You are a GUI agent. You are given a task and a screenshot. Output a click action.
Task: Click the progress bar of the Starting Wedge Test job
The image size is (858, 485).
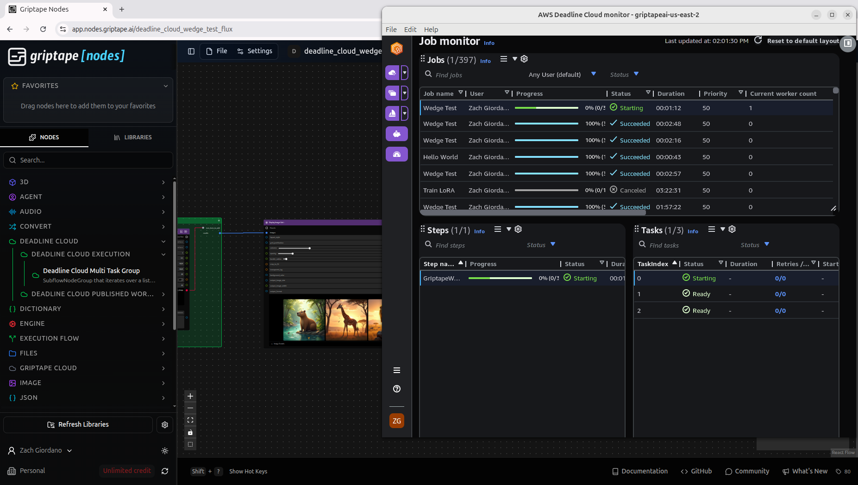(x=546, y=108)
